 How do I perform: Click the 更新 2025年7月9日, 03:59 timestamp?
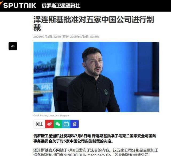point(80,37)
